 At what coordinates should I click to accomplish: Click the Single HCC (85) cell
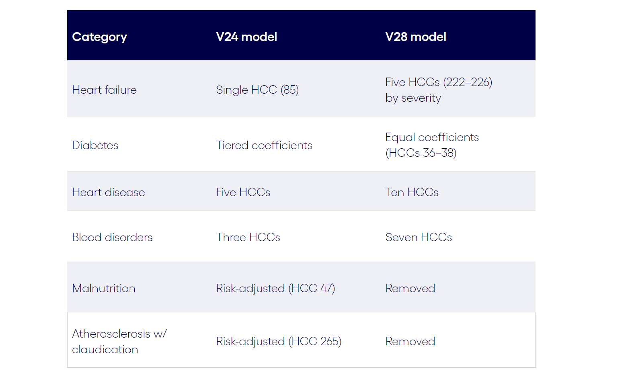257,90
